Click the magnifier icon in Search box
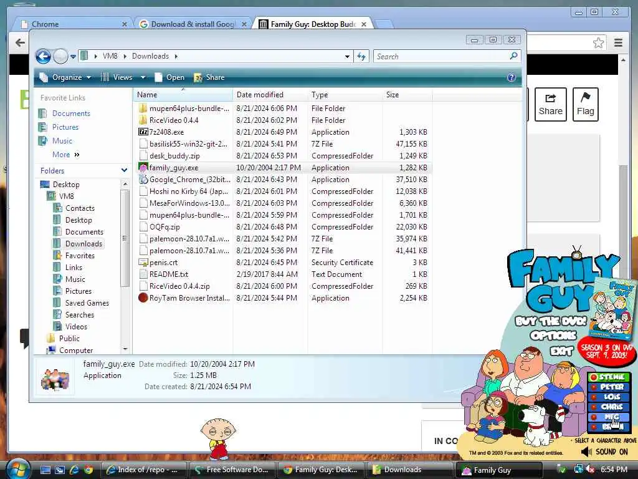This screenshot has width=638, height=479. 513,56
